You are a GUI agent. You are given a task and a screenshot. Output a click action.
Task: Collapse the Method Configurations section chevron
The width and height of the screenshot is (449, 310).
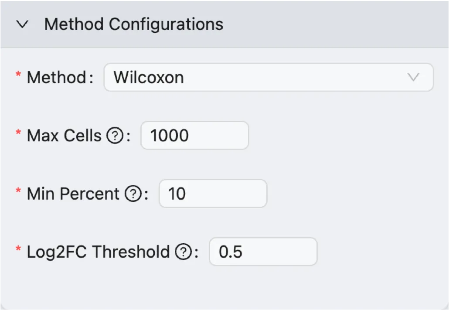coord(22,24)
